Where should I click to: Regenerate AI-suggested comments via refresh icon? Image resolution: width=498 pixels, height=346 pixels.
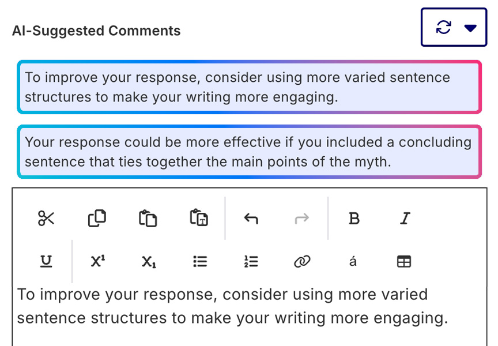pyautogui.click(x=443, y=28)
